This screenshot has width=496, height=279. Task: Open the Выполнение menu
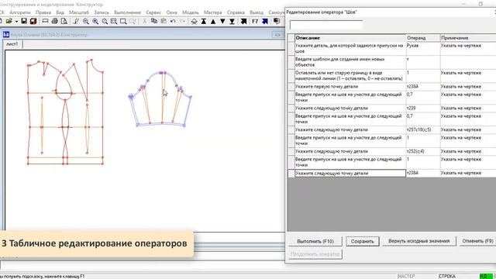pyautogui.click(x=127, y=12)
